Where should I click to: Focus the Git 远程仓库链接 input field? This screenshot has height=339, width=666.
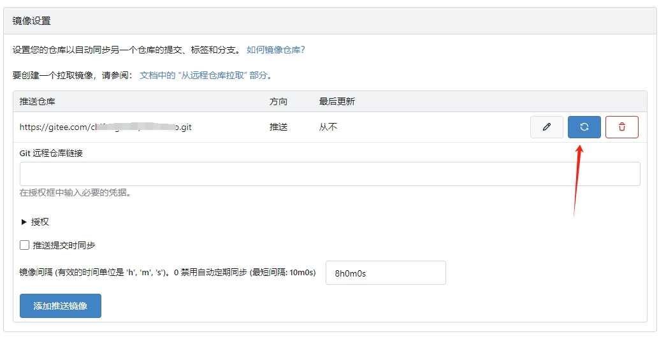point(329,174)
